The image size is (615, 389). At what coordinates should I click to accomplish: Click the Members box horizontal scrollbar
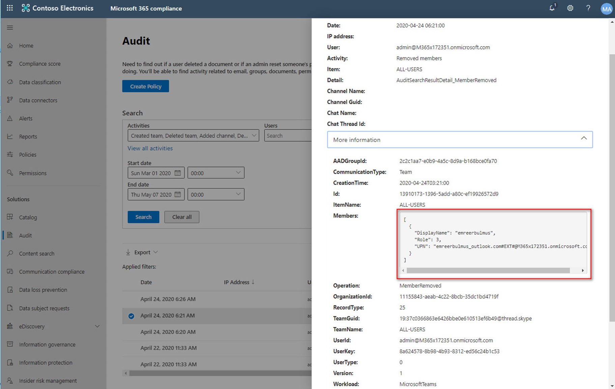(x=488, y=270)
